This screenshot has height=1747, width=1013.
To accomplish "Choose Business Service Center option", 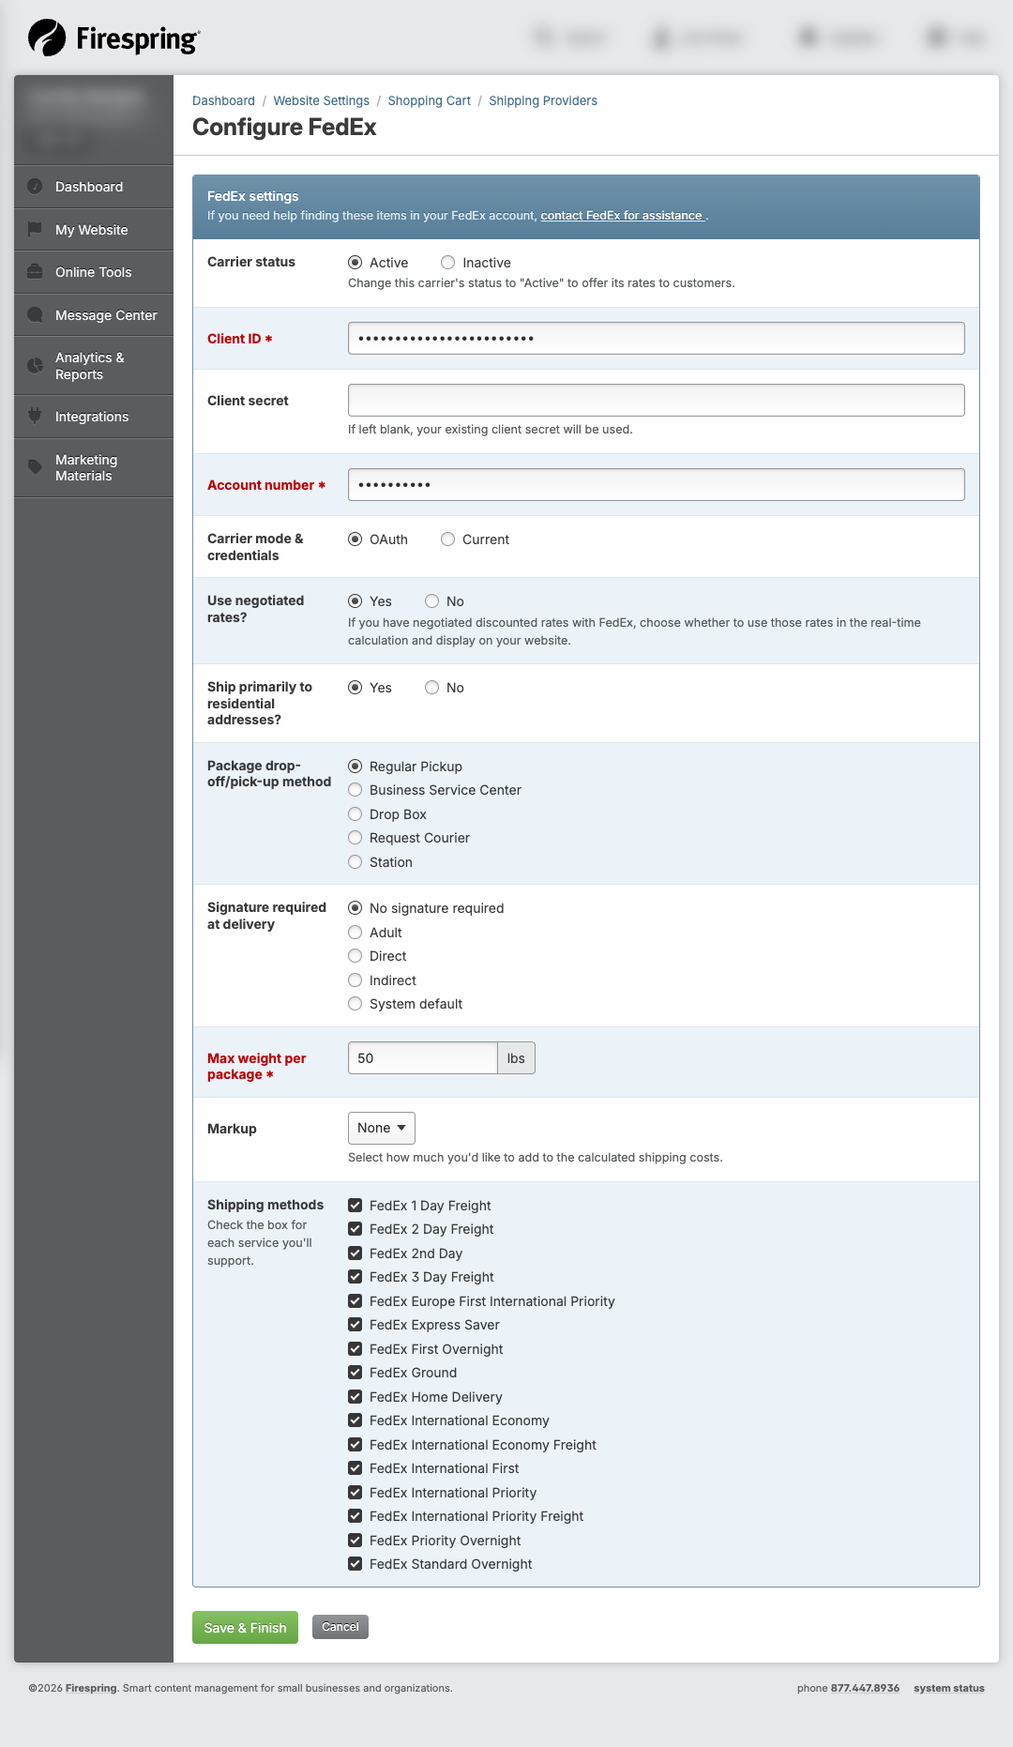I will click(355, 790).
